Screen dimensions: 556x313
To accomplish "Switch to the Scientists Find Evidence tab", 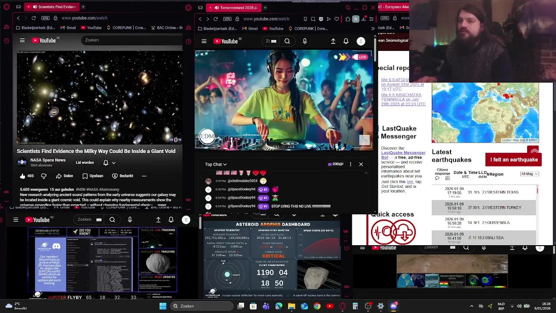I will click(x=52, y=7).
